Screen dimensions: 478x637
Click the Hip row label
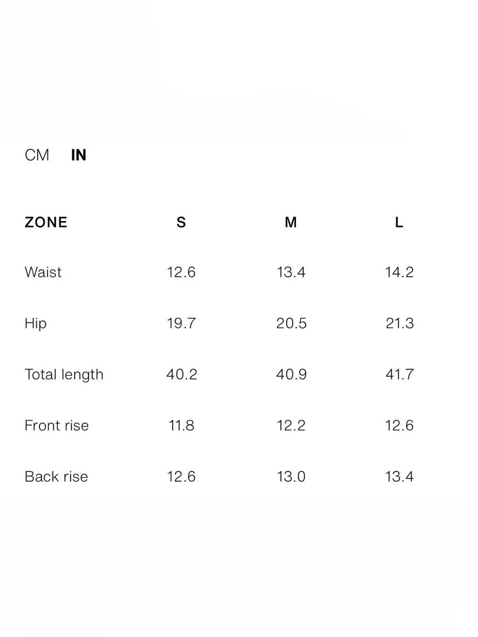[35, 324]
